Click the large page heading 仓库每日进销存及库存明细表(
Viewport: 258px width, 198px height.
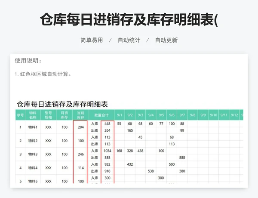point(129,19)
